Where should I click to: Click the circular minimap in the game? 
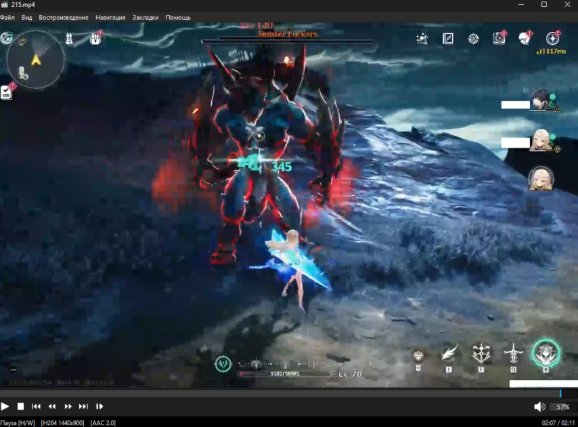coord(35,60)
